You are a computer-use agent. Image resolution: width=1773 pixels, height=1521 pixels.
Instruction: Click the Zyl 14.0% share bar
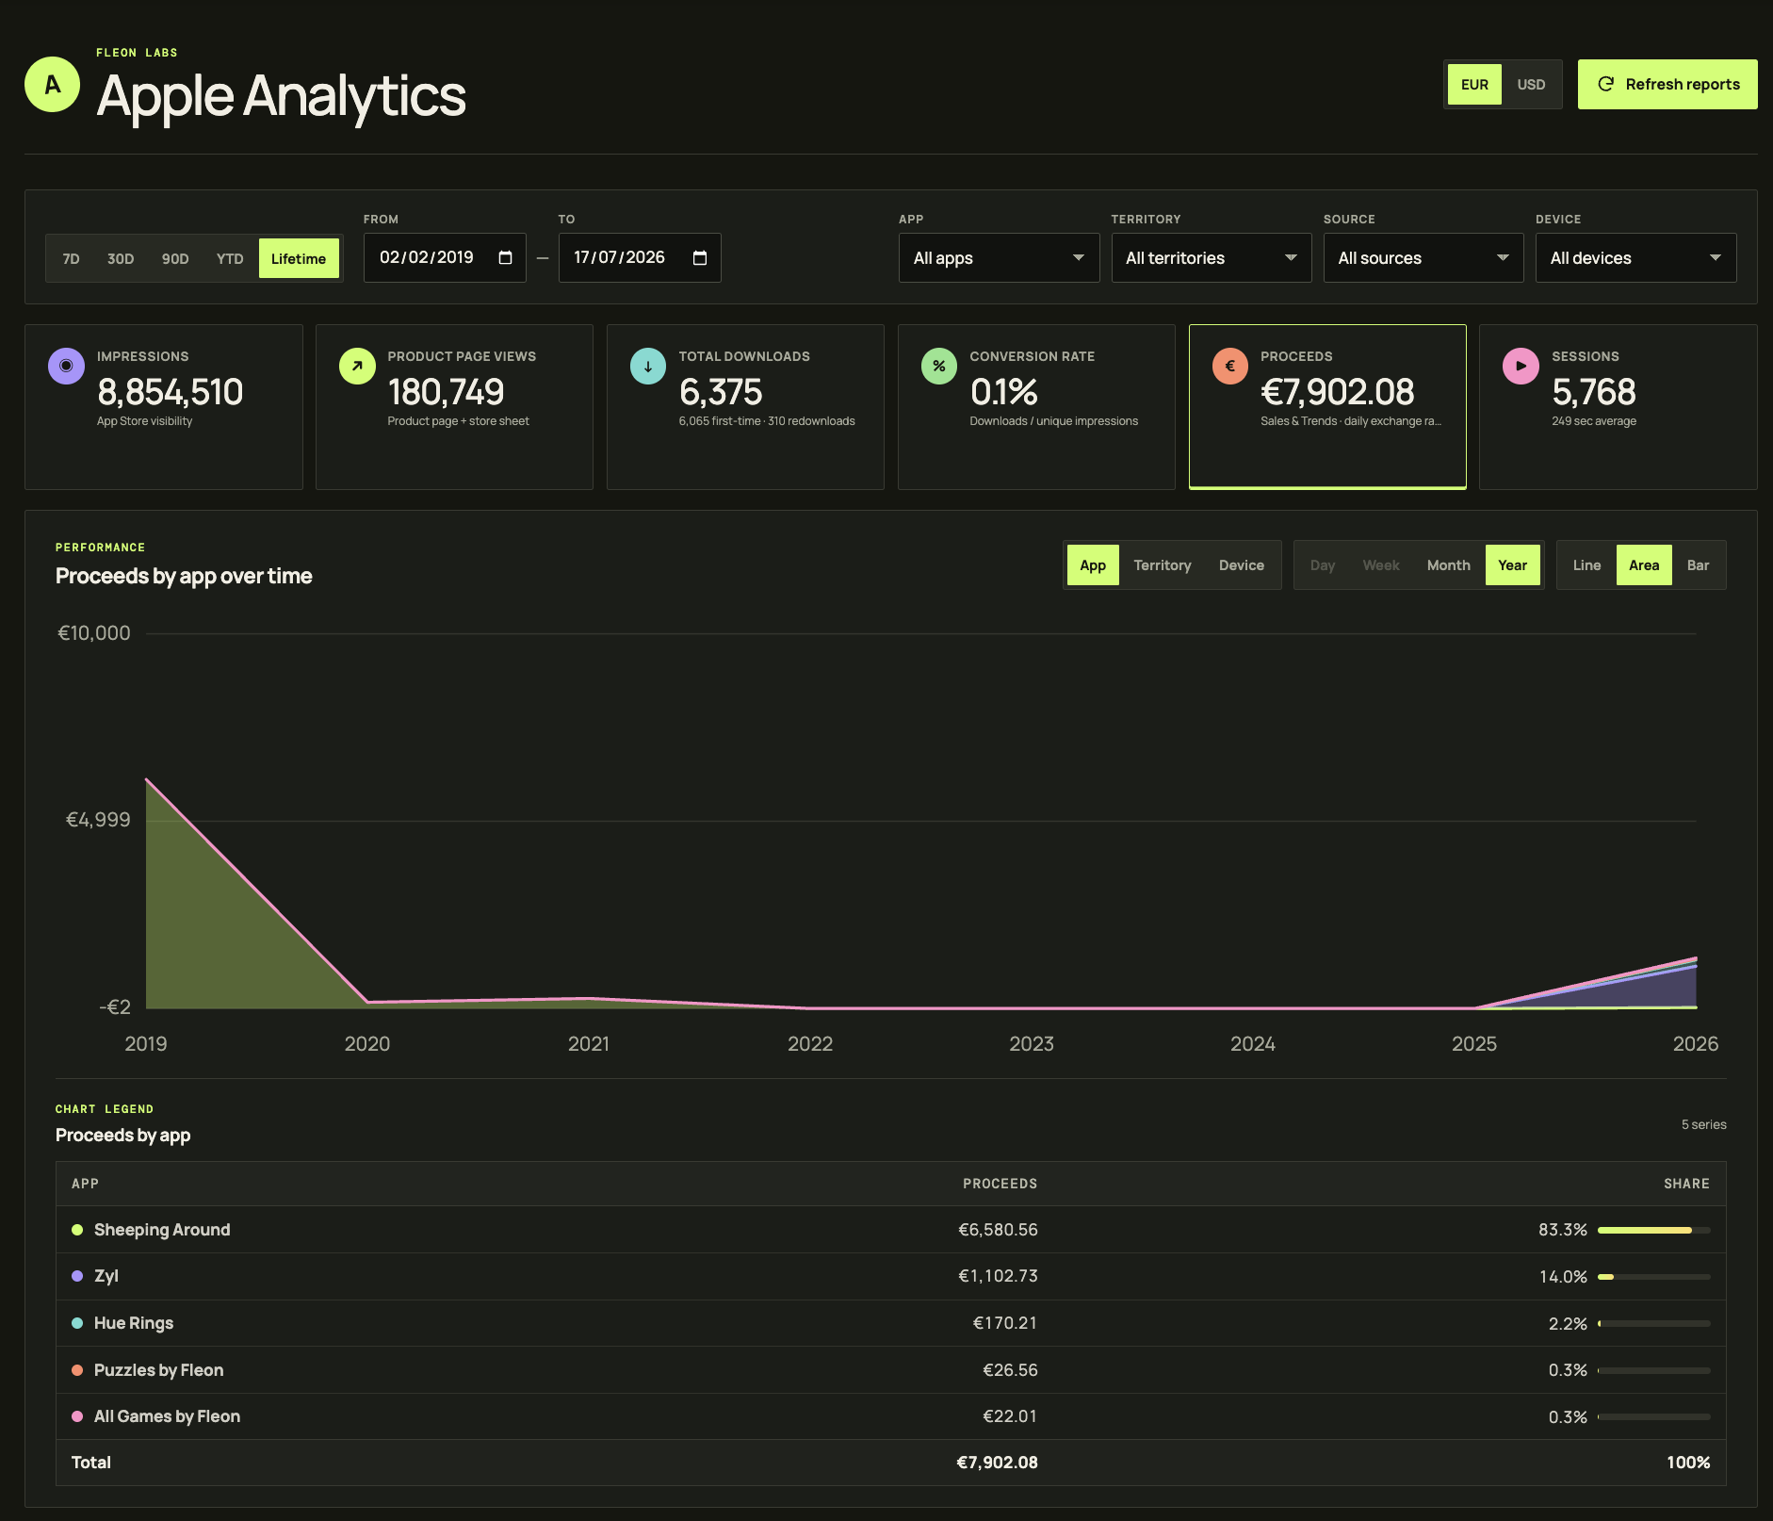pyautogui.click(x=1654, y=1277)
